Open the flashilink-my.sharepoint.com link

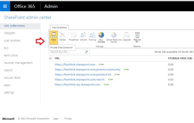point(78,85)
